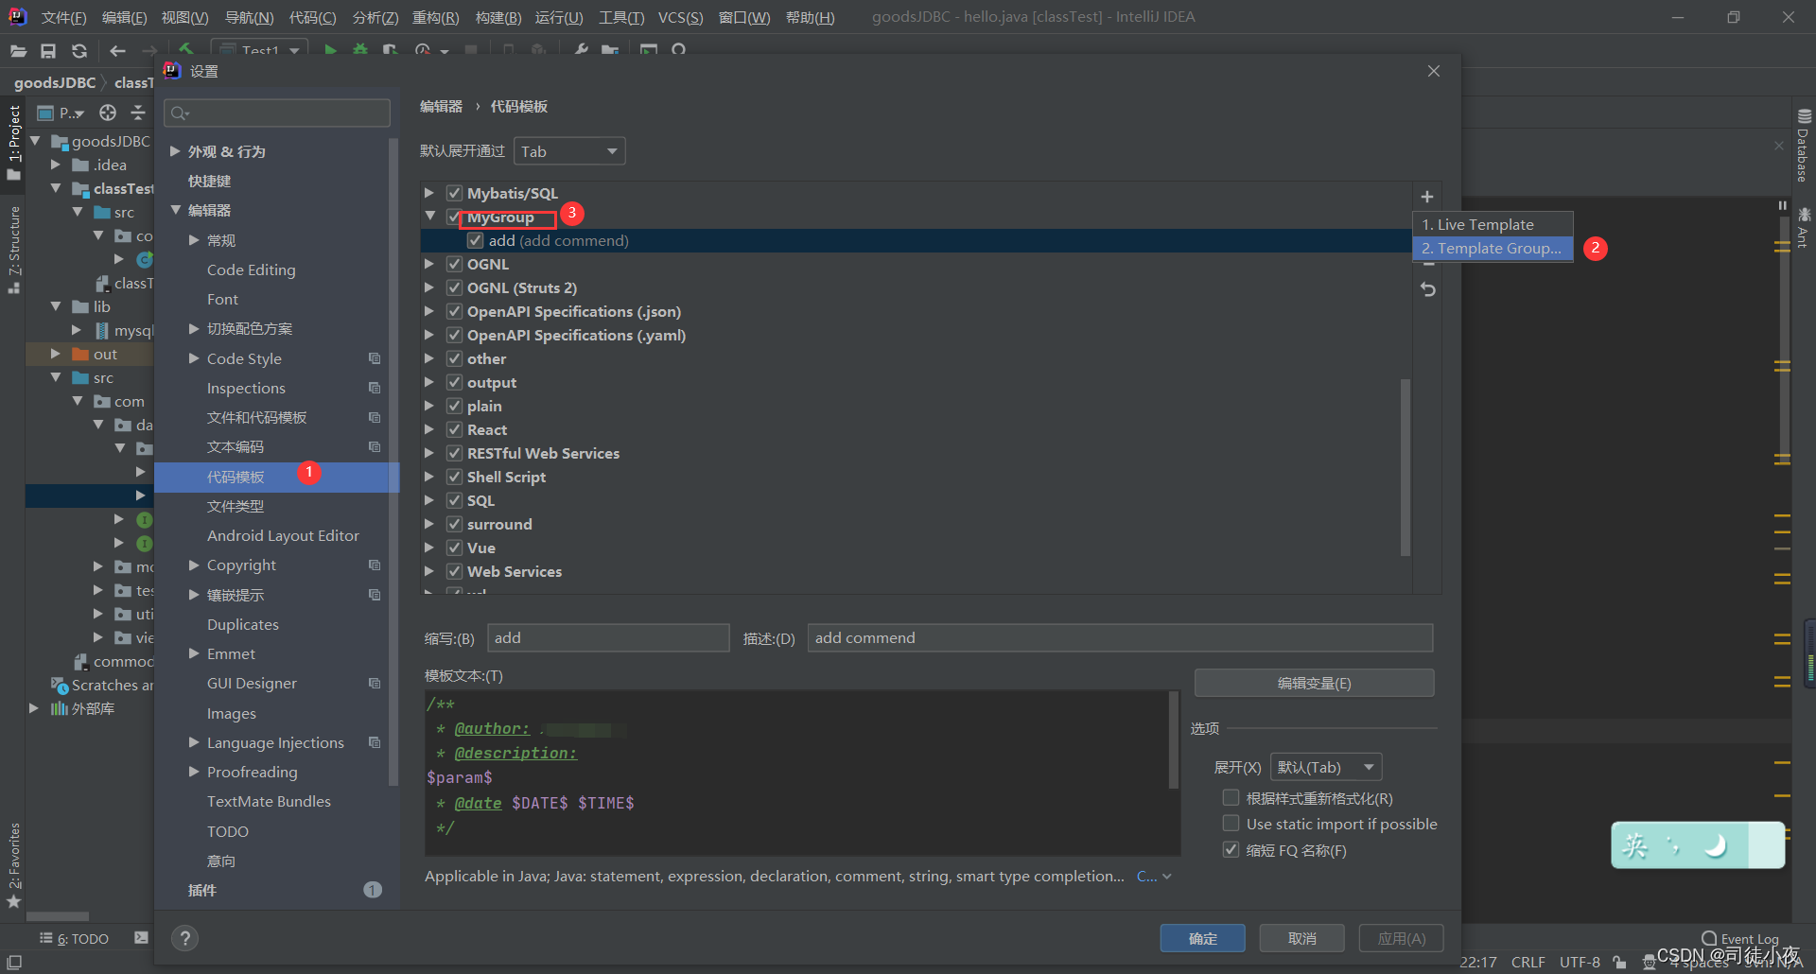Screen dimensions: 1816x974
Task: Enable reformat according to style checkbox
Action: tap(1231, 797)
